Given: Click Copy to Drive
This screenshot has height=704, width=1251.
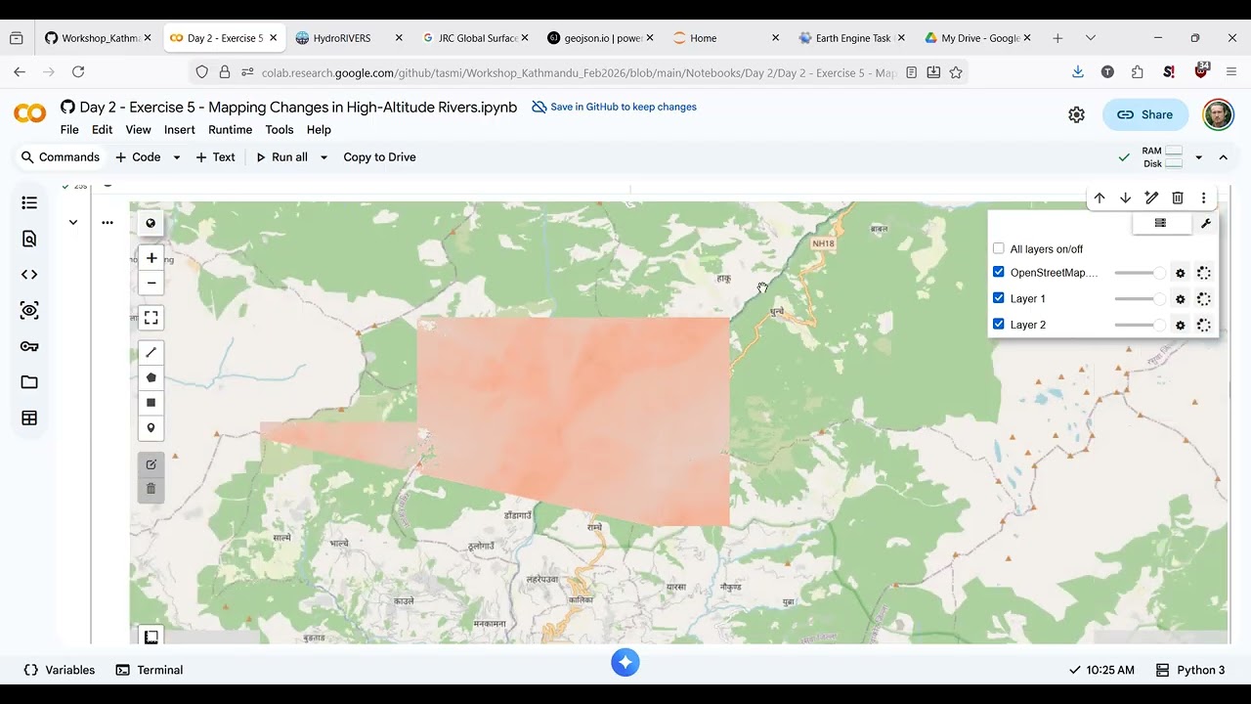Looking at the screenshot, I should click(x=379, y=157).
